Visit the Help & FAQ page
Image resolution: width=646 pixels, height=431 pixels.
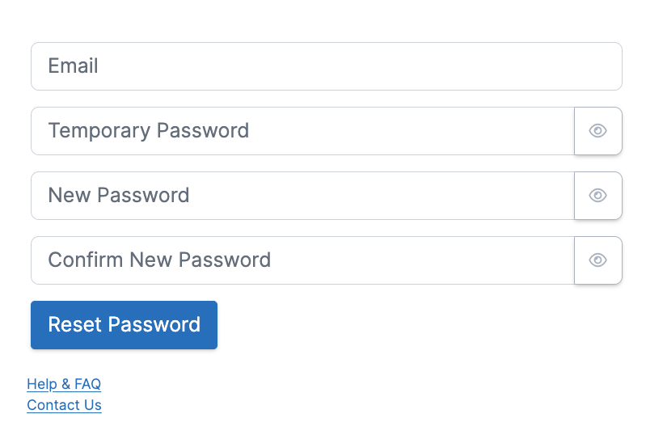pos(64,384)
